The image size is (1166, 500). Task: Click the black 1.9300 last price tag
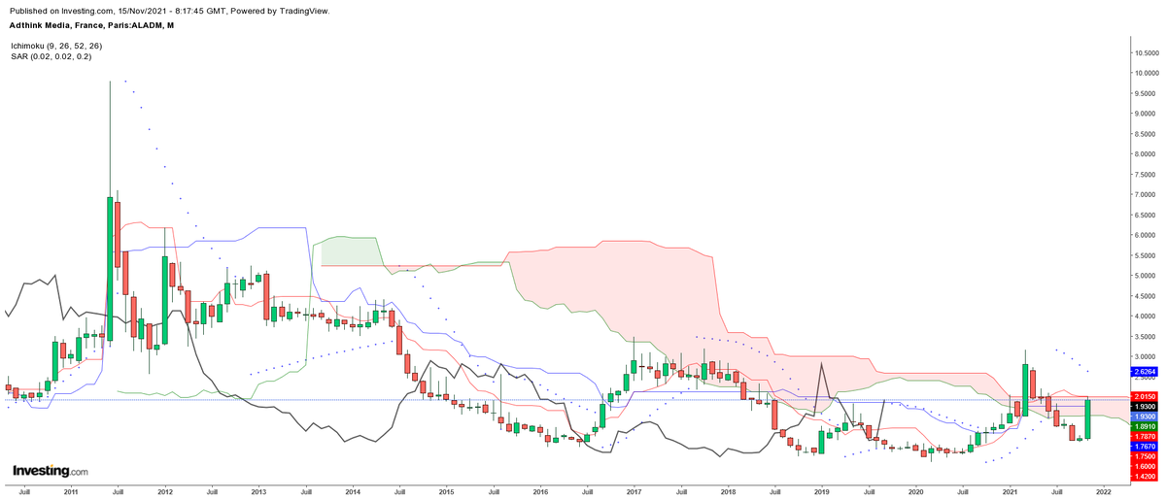[x=1143, y=407]
